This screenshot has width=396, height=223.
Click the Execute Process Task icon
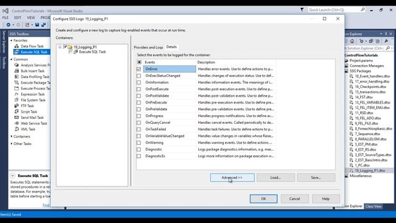coord(17,88)
